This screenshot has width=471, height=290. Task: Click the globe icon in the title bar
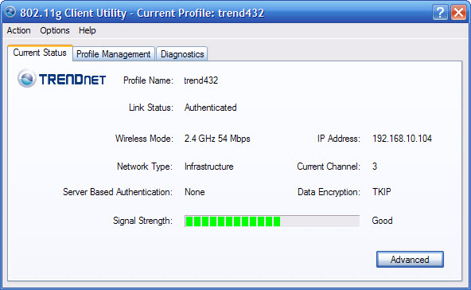[10, 12]
